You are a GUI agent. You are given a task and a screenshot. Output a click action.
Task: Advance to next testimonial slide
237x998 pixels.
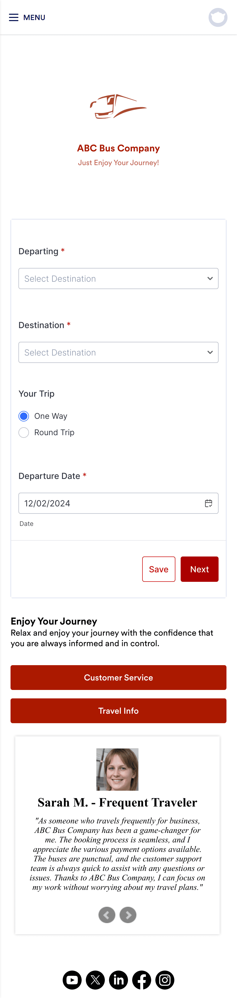pyautogui.click(x=128, y=915)
